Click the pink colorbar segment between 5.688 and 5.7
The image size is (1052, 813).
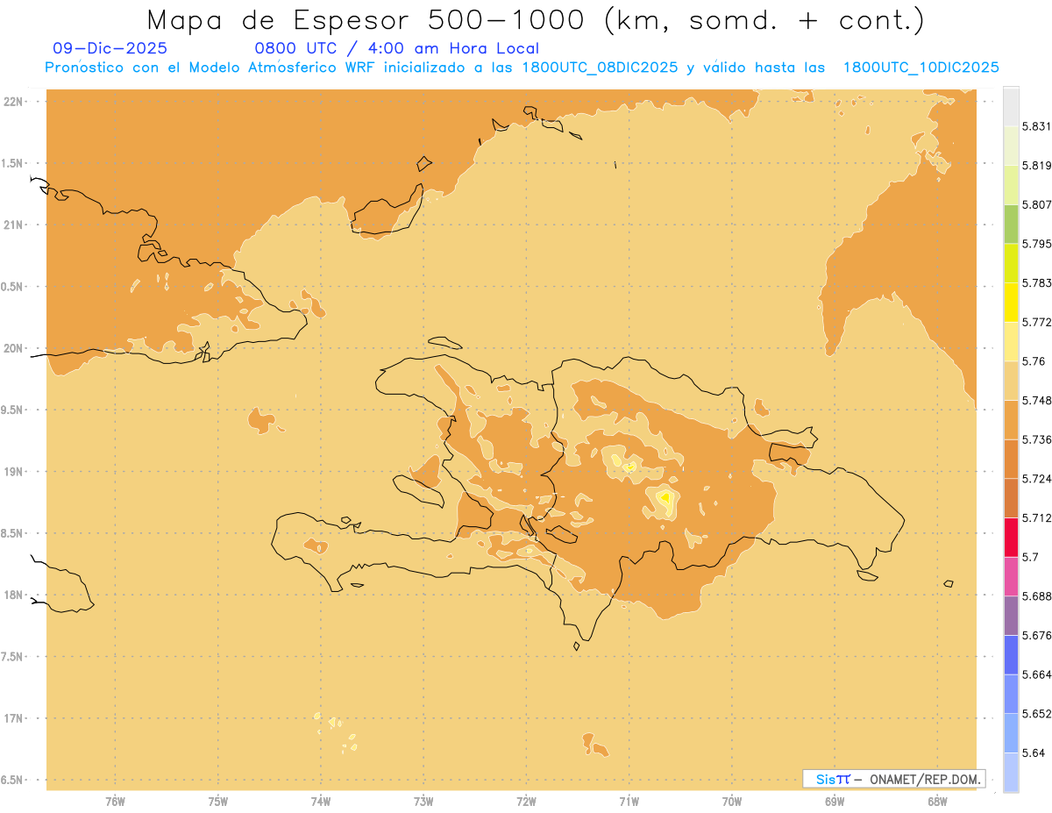tap(1011, 576)
